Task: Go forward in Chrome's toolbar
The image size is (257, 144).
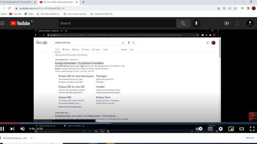Action: coord(4,8)
